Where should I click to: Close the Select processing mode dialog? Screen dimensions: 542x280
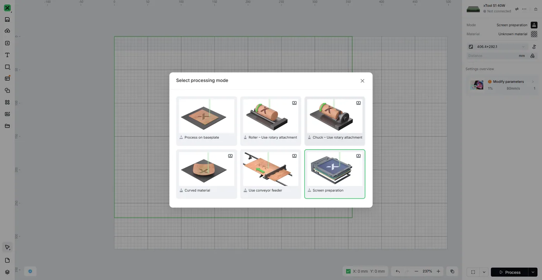[362, 81]
